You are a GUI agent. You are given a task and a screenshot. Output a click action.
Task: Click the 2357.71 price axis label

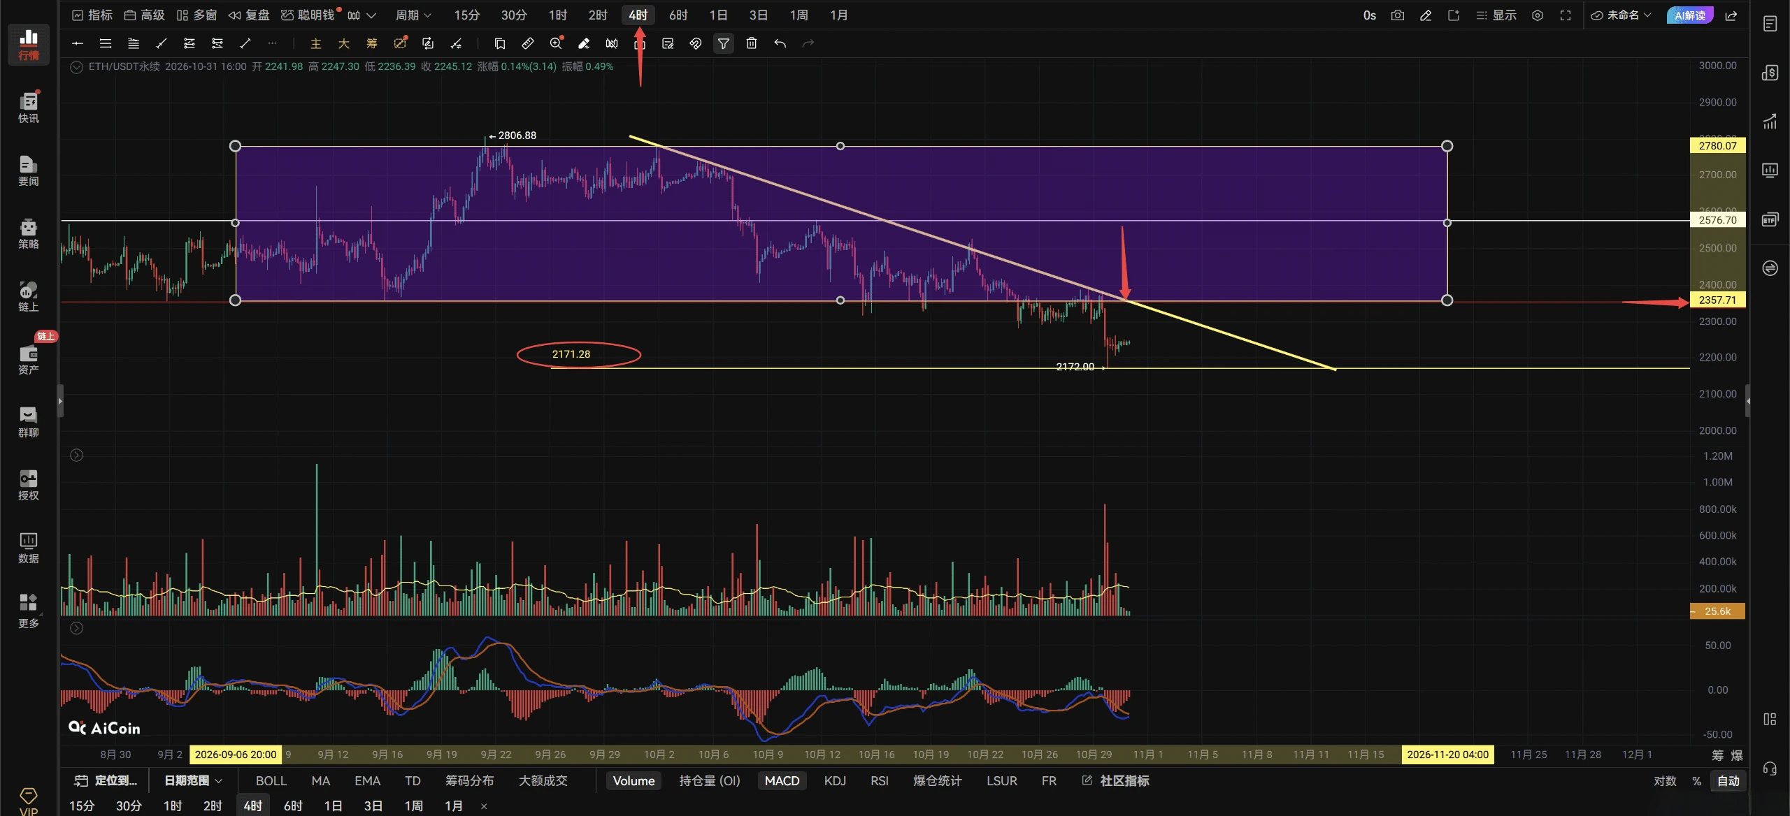coord(1717,300)
